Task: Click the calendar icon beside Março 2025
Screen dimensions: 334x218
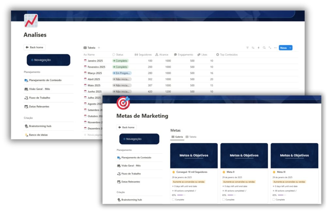Action: click(85, 73)
